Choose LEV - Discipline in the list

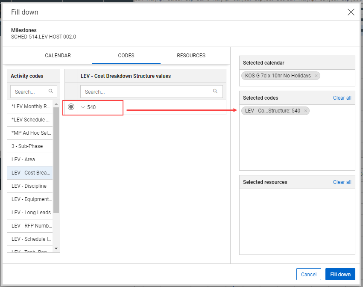30,186
